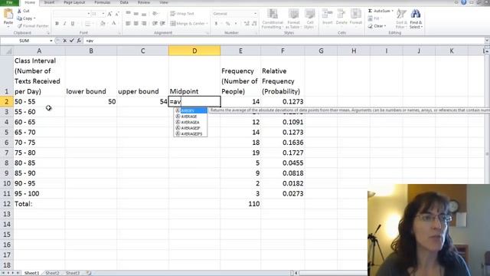Screen dimensions: 490x276
Task: Switch to the Page Layout tab
Action: (x=74, y=2)
